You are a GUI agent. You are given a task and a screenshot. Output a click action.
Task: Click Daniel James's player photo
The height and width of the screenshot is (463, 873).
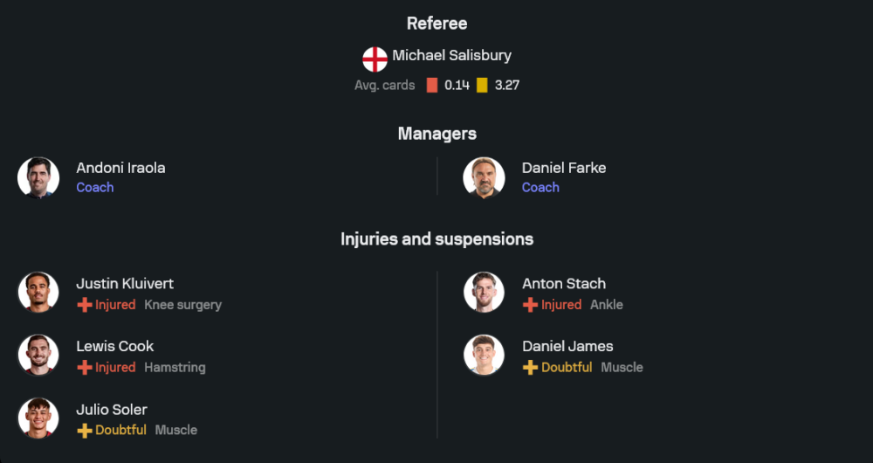[484, 356]
